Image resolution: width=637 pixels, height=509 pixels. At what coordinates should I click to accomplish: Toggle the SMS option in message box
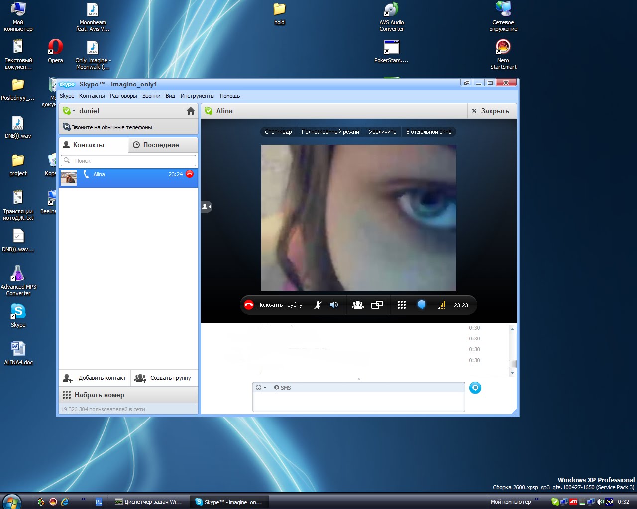coord(282,388)
